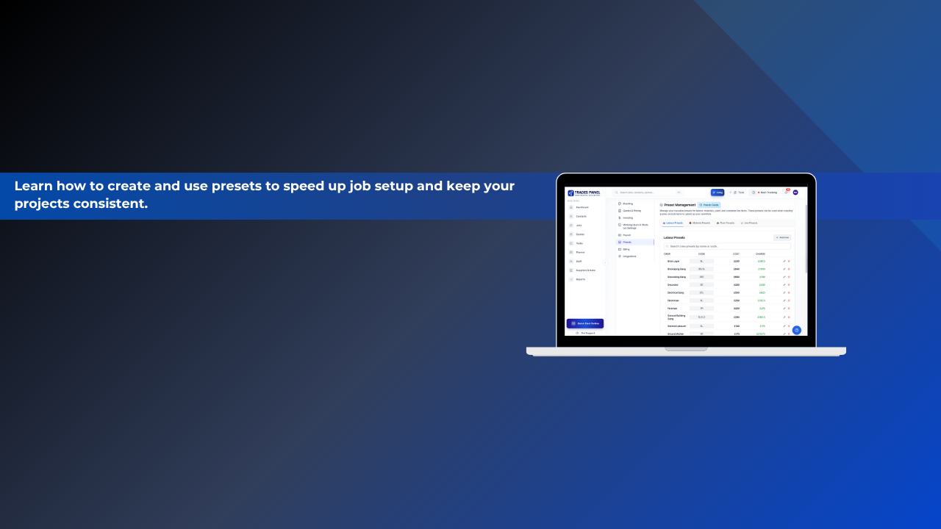Click the notification bell icon

pos(786,192)
